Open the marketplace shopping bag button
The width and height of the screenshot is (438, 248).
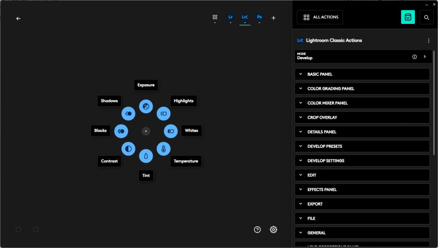(408, 17)
